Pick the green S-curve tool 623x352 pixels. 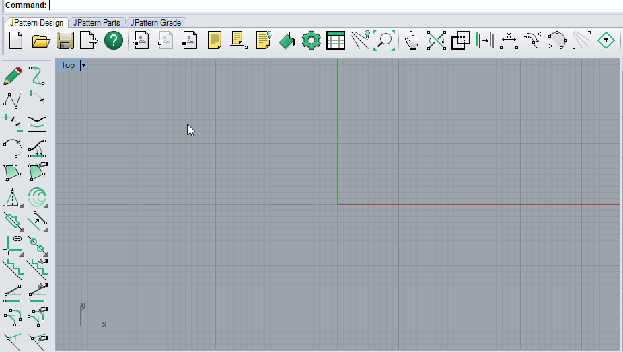(x=37, y=75)
